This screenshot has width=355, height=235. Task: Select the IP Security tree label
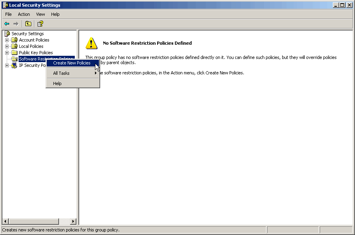pyautogui.click(x=32, y=65)
